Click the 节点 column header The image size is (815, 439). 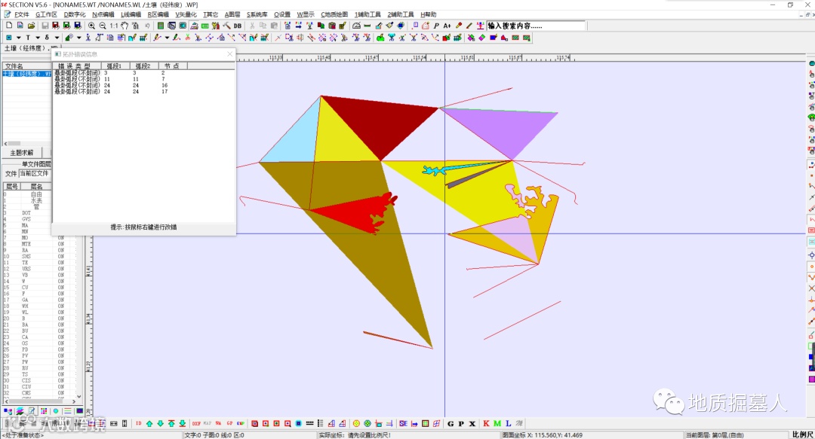[x=172, y=66]
